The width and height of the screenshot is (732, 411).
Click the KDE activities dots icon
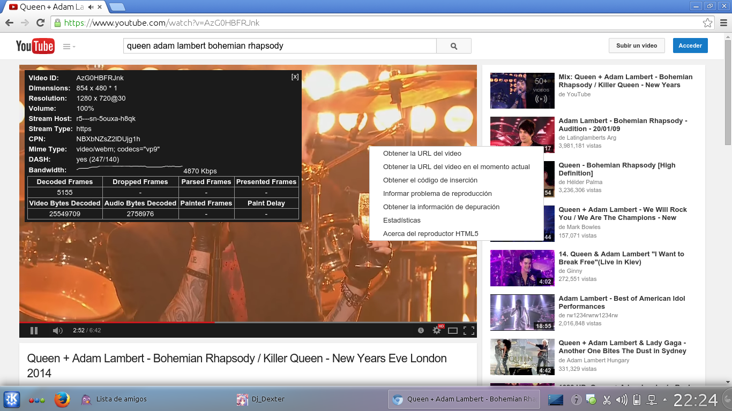(36, 400)
